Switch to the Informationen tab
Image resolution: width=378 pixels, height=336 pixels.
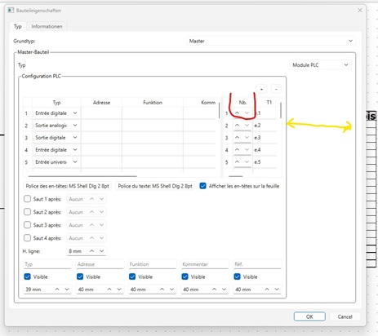(x=47, y=26)
